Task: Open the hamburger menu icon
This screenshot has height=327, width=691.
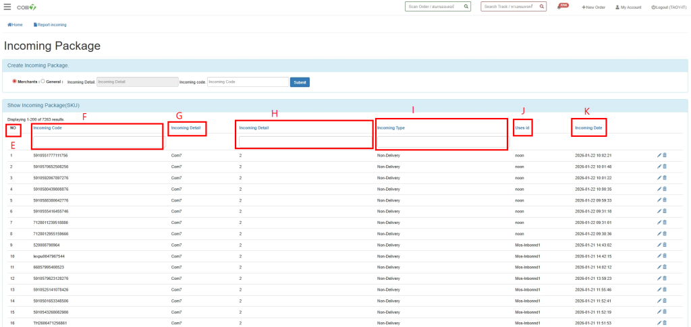Action: [7, 7]
